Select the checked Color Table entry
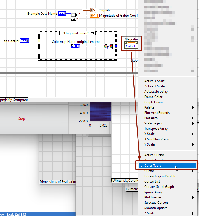 pyautogui.click(x=168, y=166)
